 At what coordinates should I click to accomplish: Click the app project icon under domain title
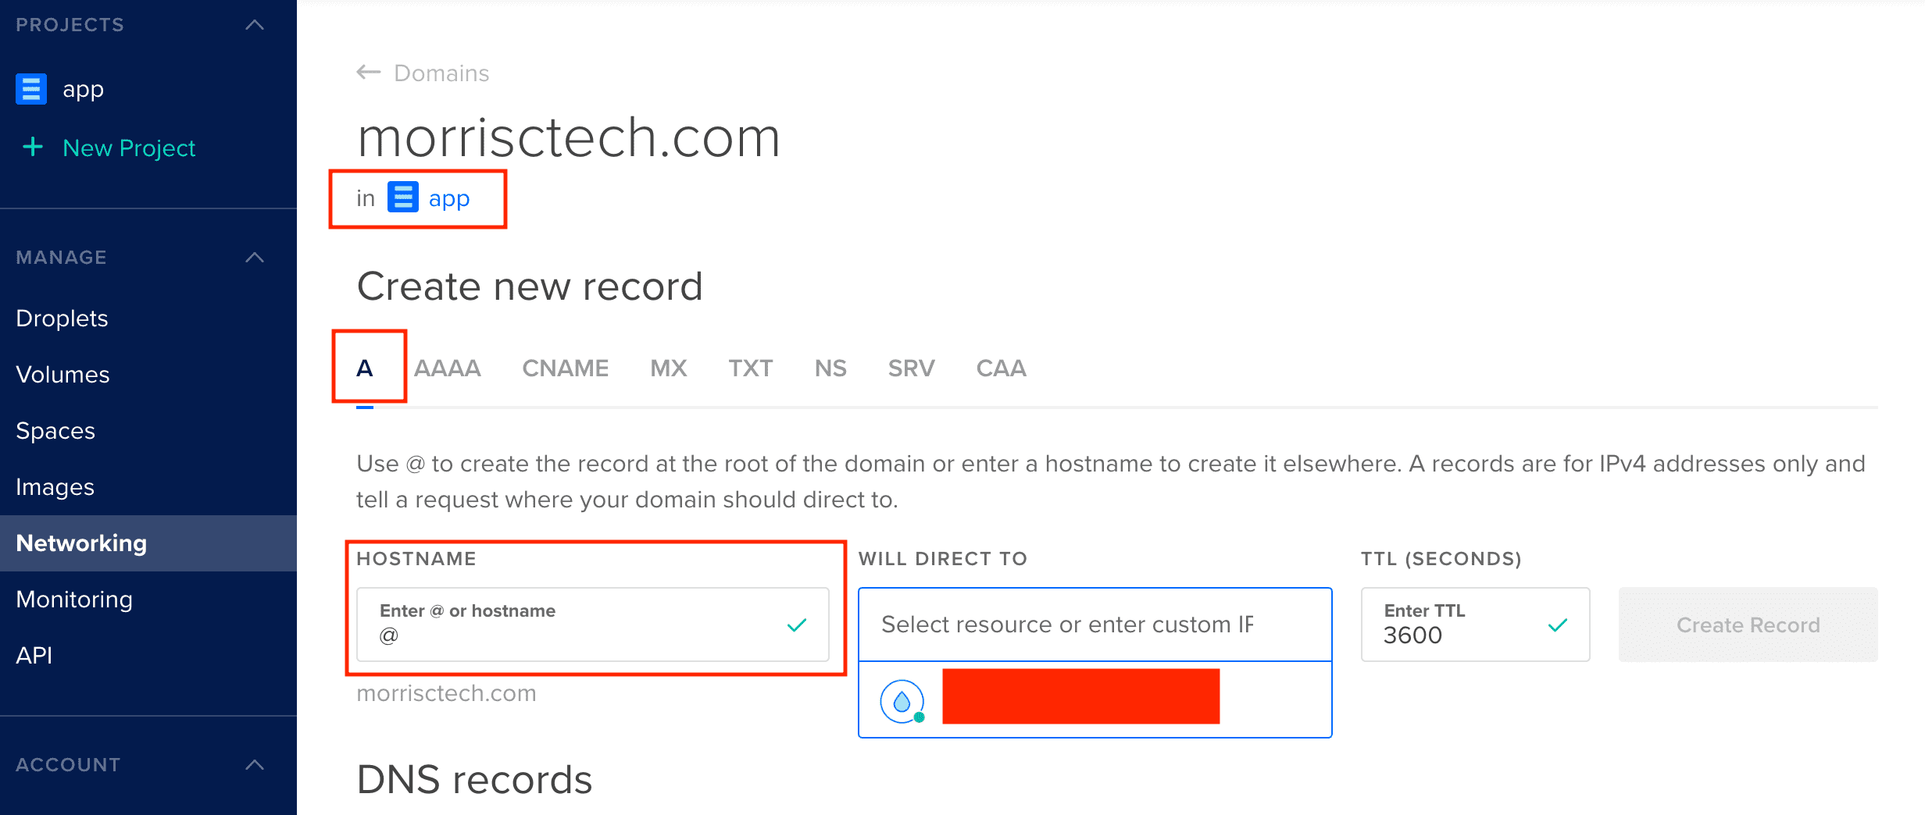pyautogui.click(x=403, y=198)
